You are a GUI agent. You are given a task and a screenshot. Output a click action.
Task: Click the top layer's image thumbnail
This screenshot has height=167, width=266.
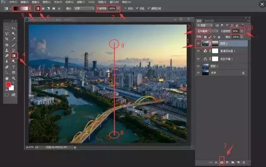tap(206, 43)
